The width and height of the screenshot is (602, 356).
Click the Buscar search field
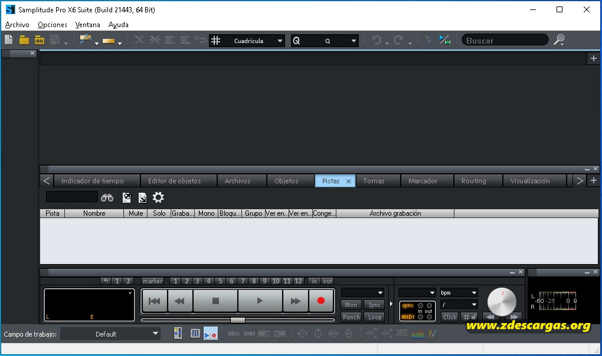(x=505, y=40)
